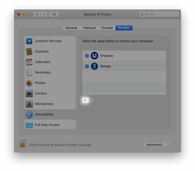Image resolution: width=195 pixels, height=171 pixels.
Task: Select the Setapp name in app list
Action: click(x=105, y=66)
